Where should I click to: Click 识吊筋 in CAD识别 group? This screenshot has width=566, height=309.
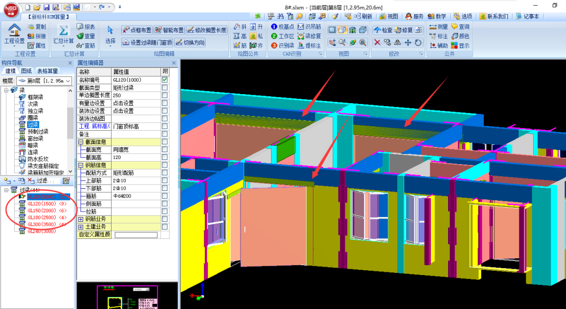click(x=309, y=27)
